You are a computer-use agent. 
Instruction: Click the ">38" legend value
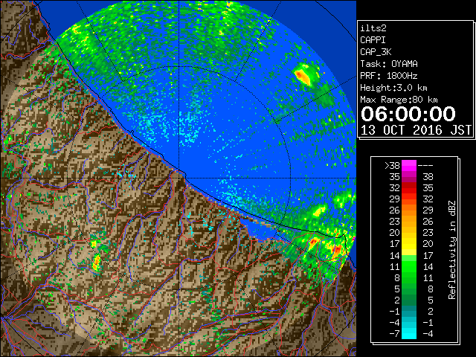coord(392,166)
